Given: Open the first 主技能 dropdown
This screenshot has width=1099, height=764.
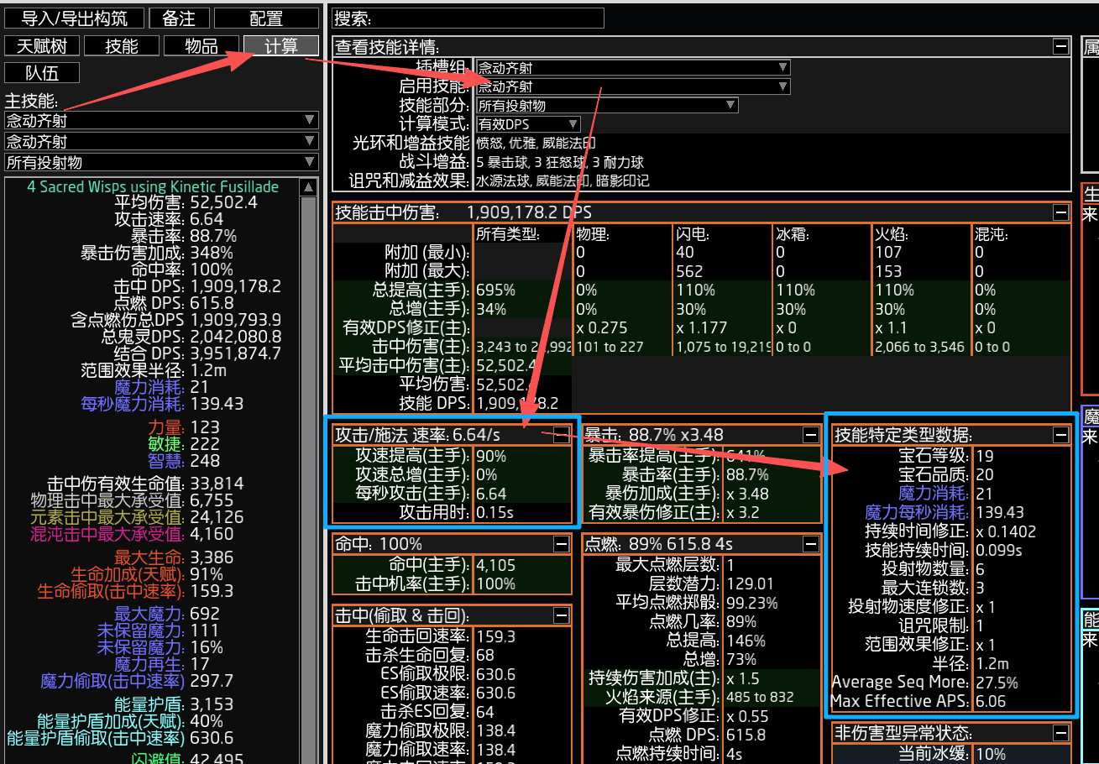Looking at the screenshot, I should coord(161,121).
